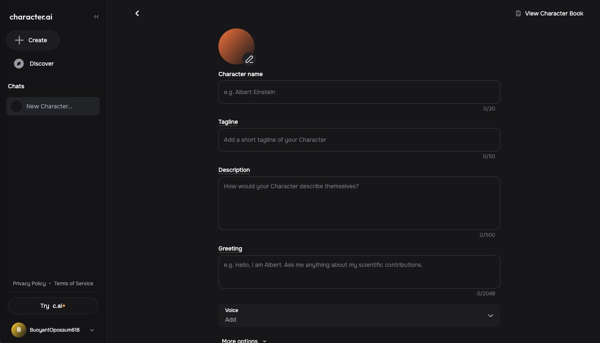This screenshot has height=343, width=600.
Task: Expand More options section
Action: click(x=244, y=340)
